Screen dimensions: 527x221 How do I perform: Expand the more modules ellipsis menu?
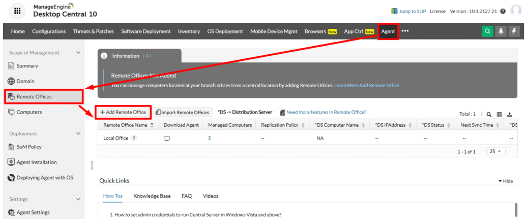[x=405, y=31]
